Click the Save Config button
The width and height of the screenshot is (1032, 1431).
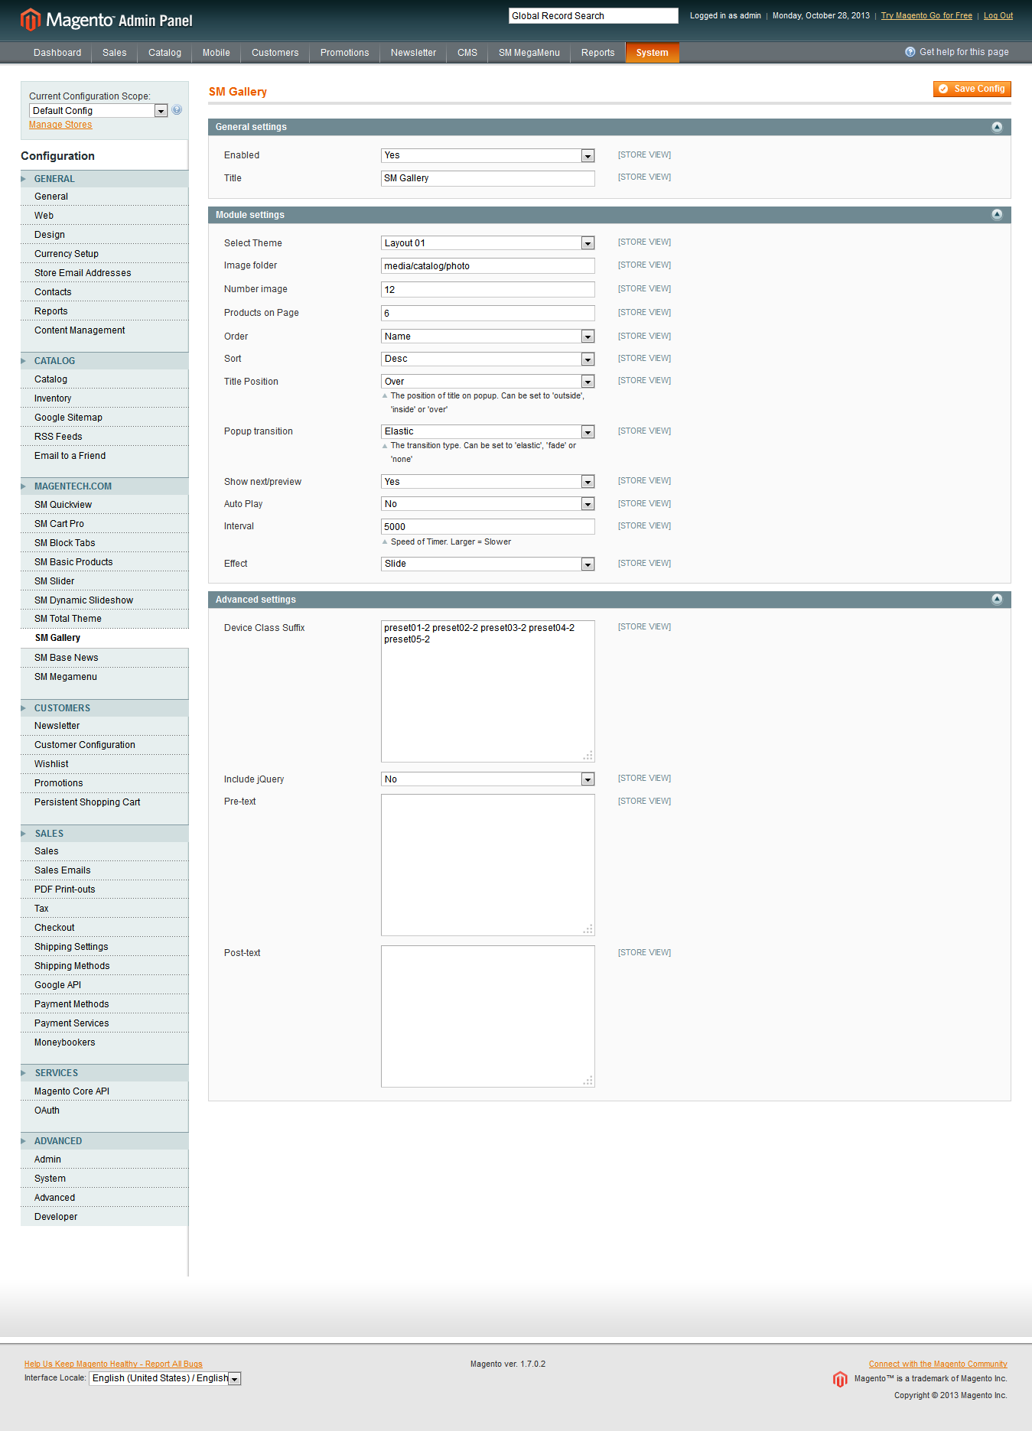(x=972, y=89)
